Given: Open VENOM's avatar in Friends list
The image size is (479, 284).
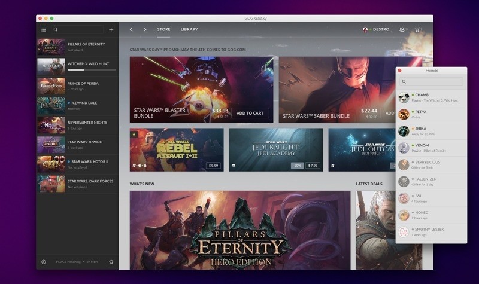Looking at the screenshot, I should pos(404,148).
